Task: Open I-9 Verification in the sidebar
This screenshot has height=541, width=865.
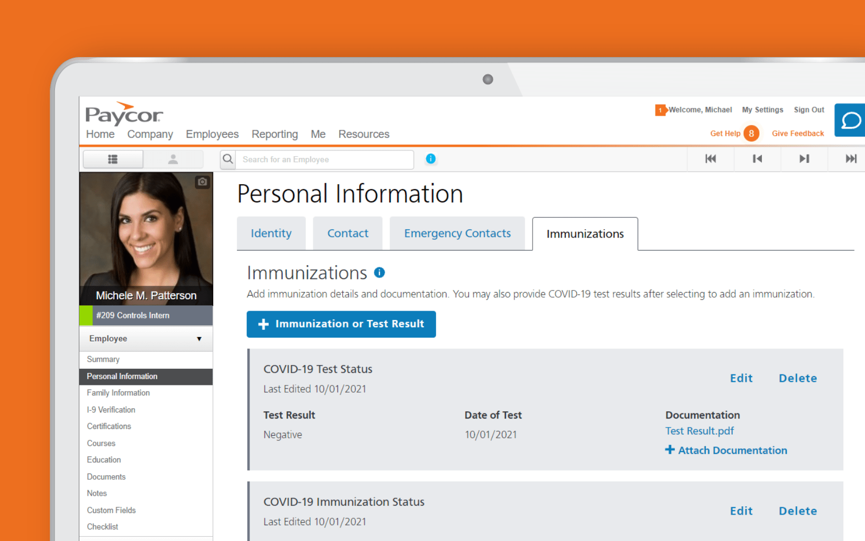Action: 146,410
